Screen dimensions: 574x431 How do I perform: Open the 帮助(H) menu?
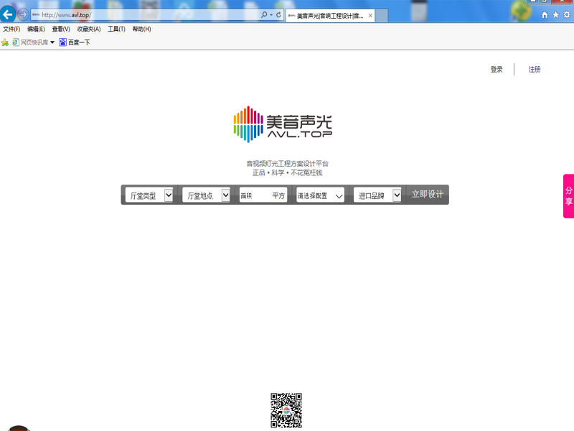[141, 29]
